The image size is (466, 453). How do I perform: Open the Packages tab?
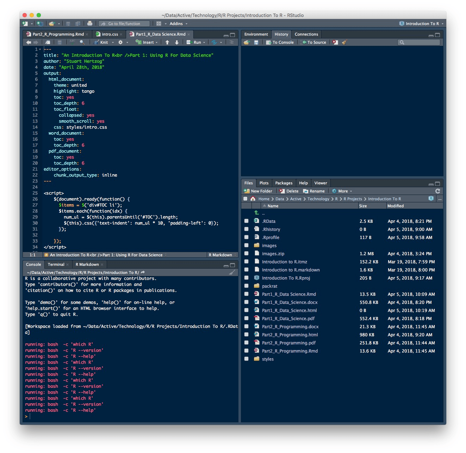[x=284, y=183]
